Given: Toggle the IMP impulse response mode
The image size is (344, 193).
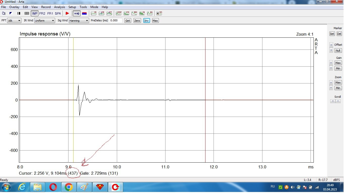Looking at the screenshot, I should pos(35,13).
